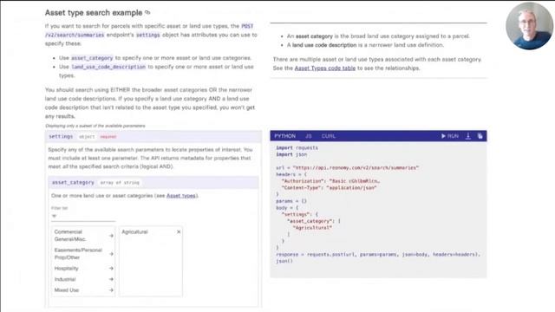This screenshot has width=555, height=312.
Task: Add Hospitality category with its arrow
Action: [x=111, y=269]
